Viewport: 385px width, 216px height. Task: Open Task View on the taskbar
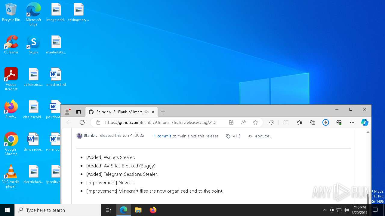[x=108, y=210]
